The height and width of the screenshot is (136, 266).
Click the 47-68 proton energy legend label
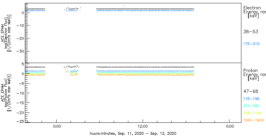click(x=251, y=92)
